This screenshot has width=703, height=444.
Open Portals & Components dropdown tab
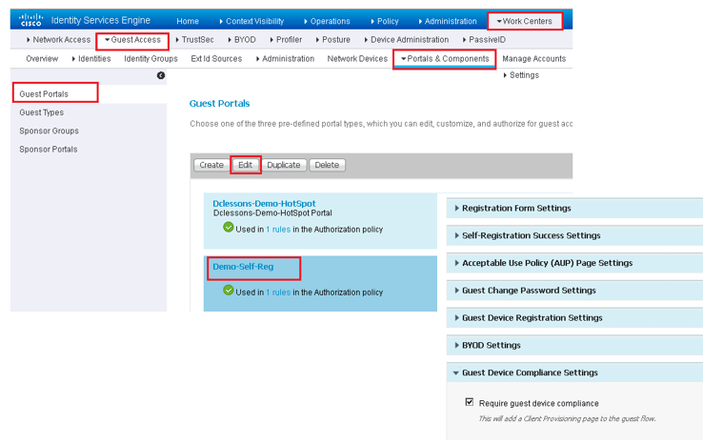click(445, 58)
